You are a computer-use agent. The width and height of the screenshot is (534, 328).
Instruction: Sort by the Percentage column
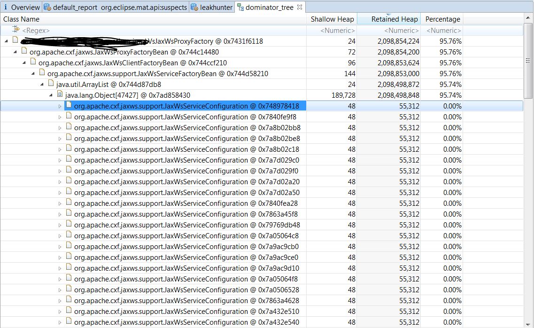(x=441, y=19)
